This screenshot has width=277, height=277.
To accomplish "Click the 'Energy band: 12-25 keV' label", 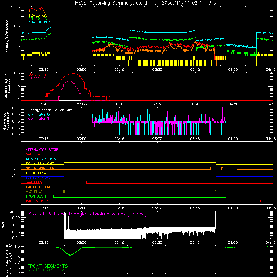I will pyautogui.click(x=50, y=110).
